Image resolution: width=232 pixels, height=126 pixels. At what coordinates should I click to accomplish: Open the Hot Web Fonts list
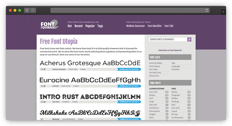click(155, 73)
